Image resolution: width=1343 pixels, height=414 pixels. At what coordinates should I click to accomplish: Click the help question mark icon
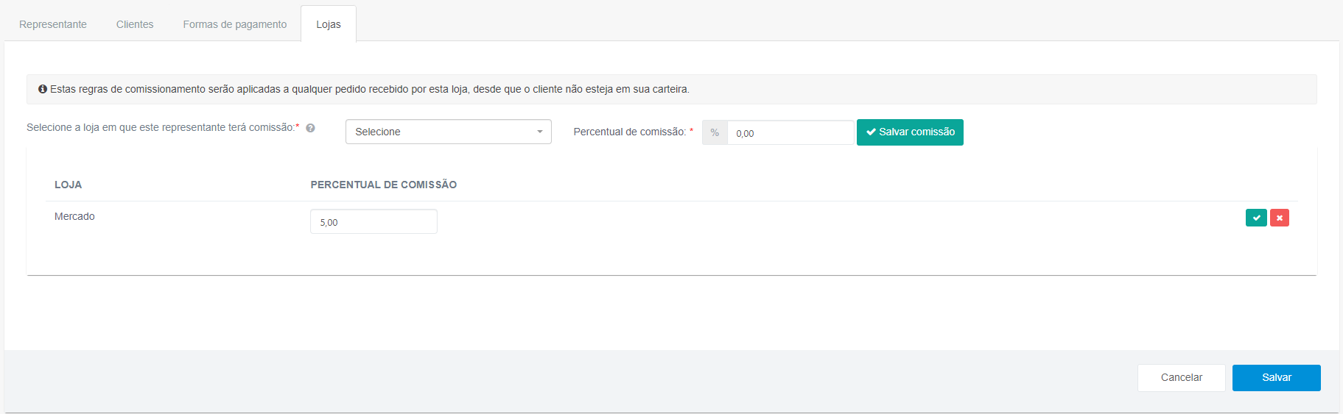[310, 128]
